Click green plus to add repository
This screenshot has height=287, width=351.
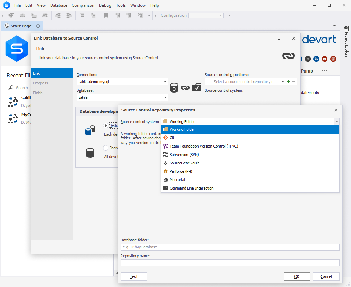(288, 82)
